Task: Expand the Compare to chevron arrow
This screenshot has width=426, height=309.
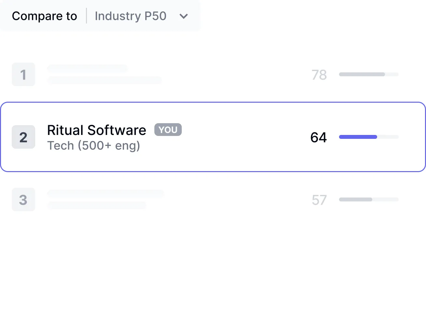Action: 184,16
